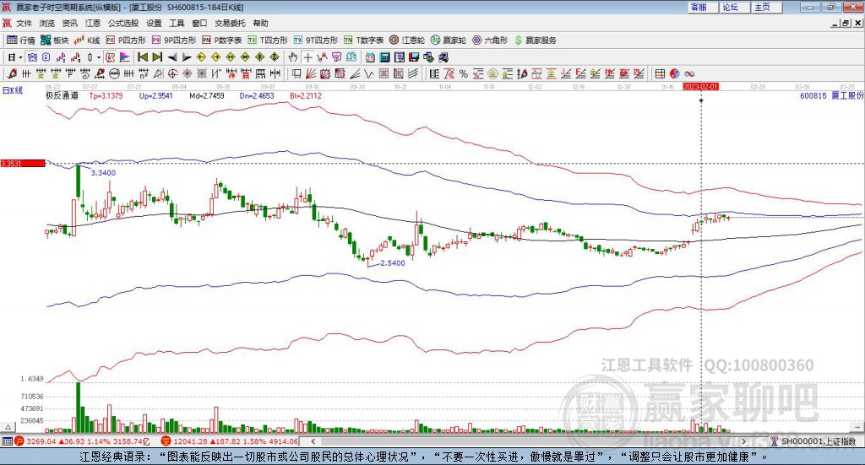Select the circled crosshair target tool
The image size is (865, 465).
[x=172, y=73]
